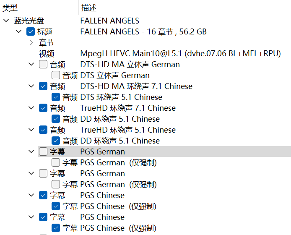291x235 pixels.
Task: Collapse the 标题 title node
Action: pyautogui.click(x=18, y=31)
